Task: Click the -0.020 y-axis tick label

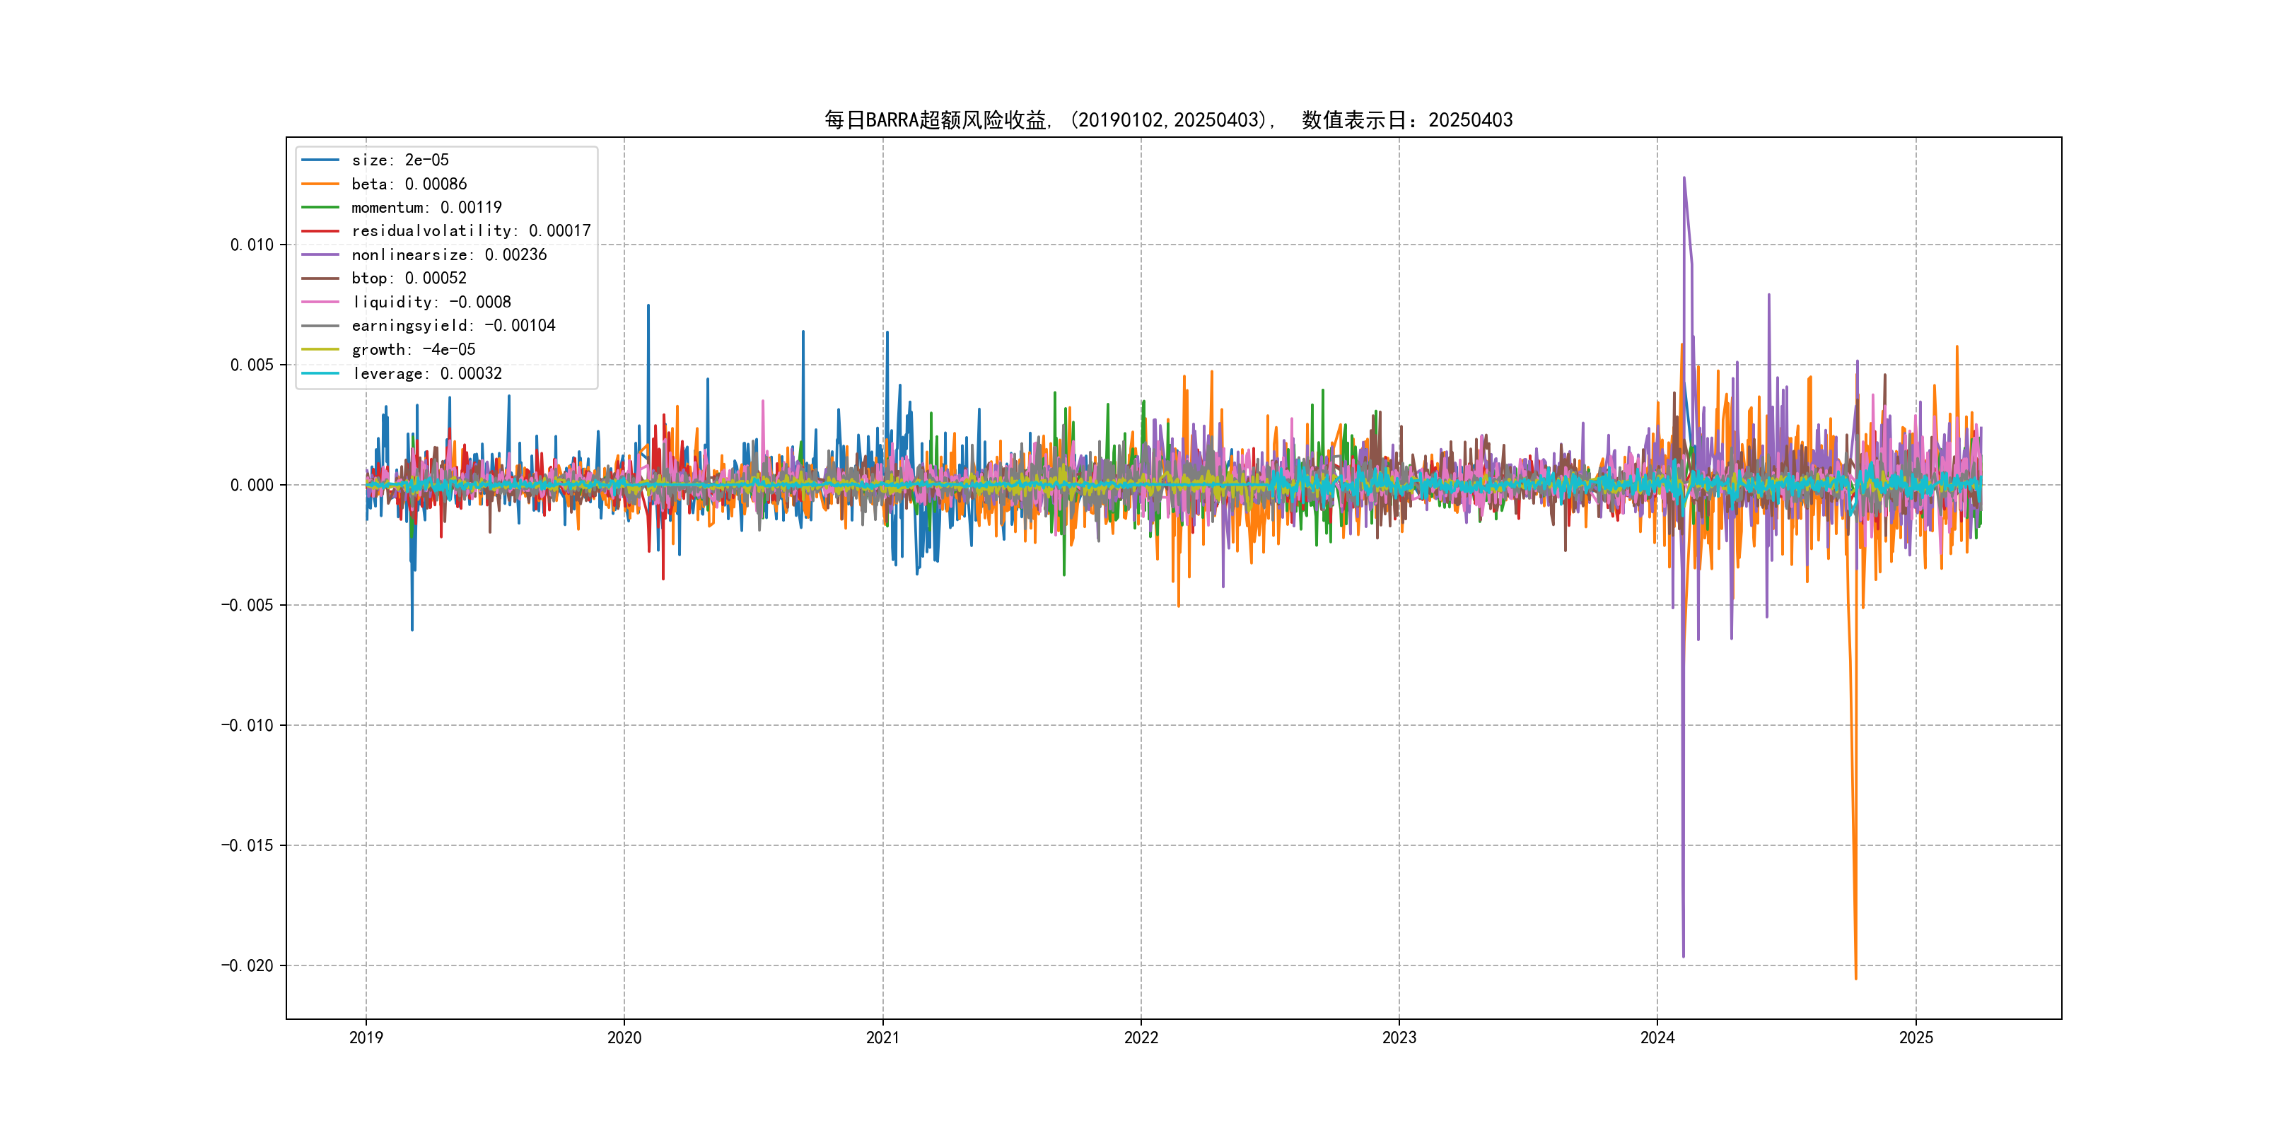Action: click(247, 966)
